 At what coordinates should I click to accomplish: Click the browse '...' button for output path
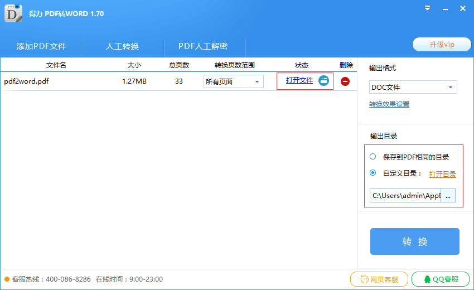(x=448, y=195)
